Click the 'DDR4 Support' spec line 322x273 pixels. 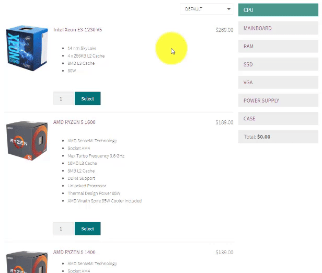(82, 178)
